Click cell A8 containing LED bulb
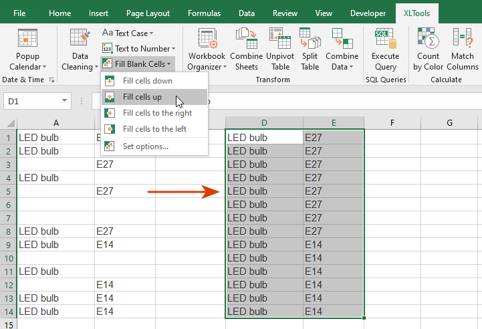This screenshot has width=482, height=329. point(55,231)
